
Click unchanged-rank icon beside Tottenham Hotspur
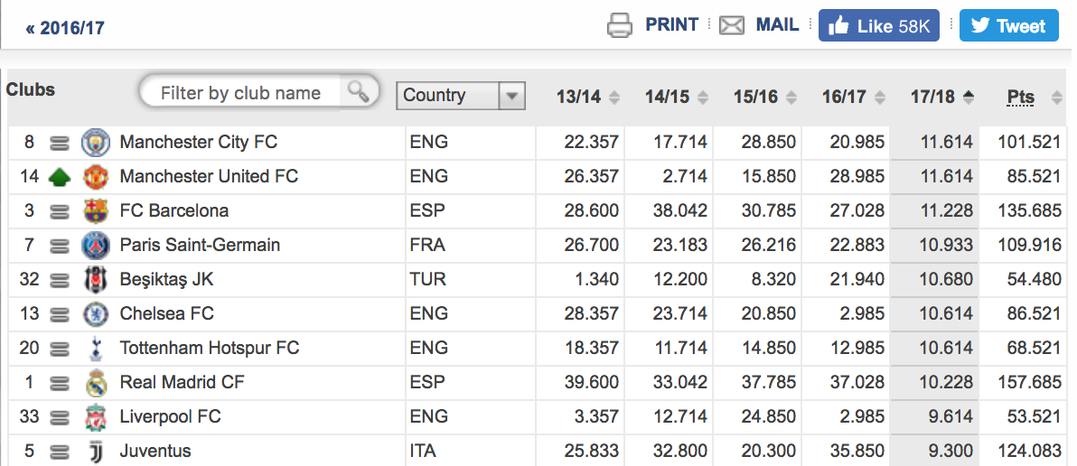(x=61, y=349)
